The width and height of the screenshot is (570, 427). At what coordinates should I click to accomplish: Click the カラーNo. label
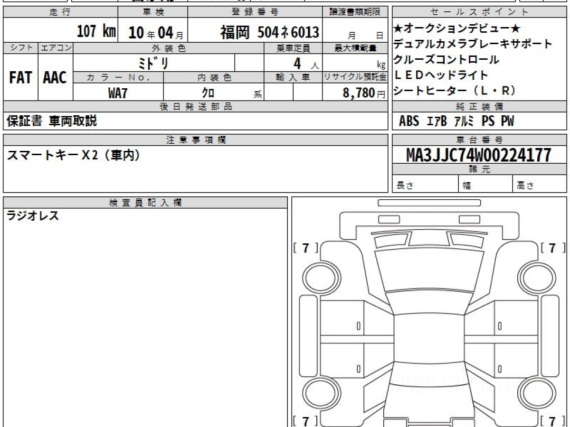tap(119, 77)
